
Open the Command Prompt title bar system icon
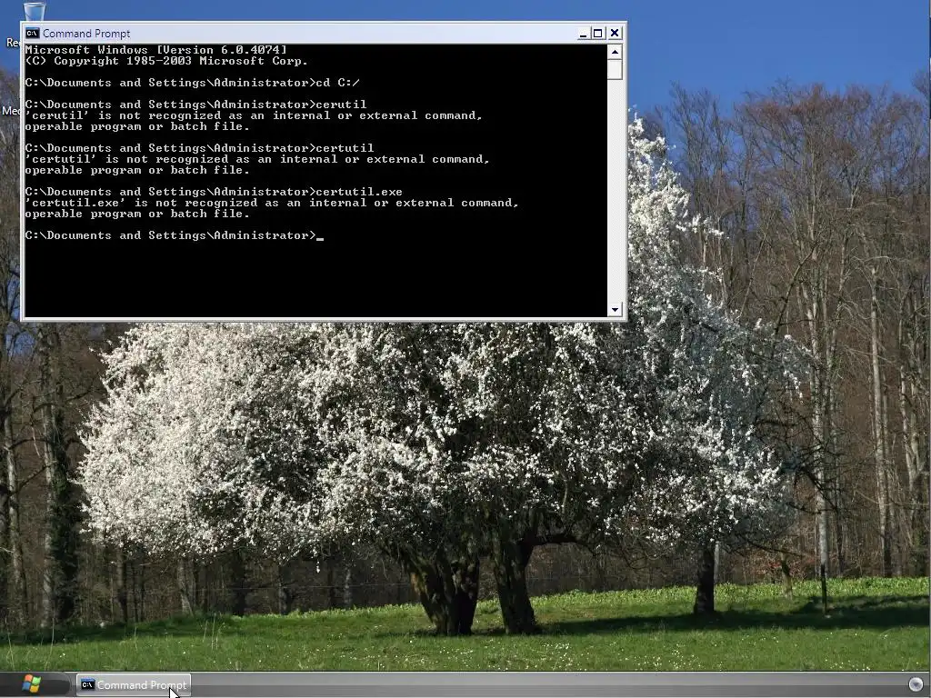32,34
